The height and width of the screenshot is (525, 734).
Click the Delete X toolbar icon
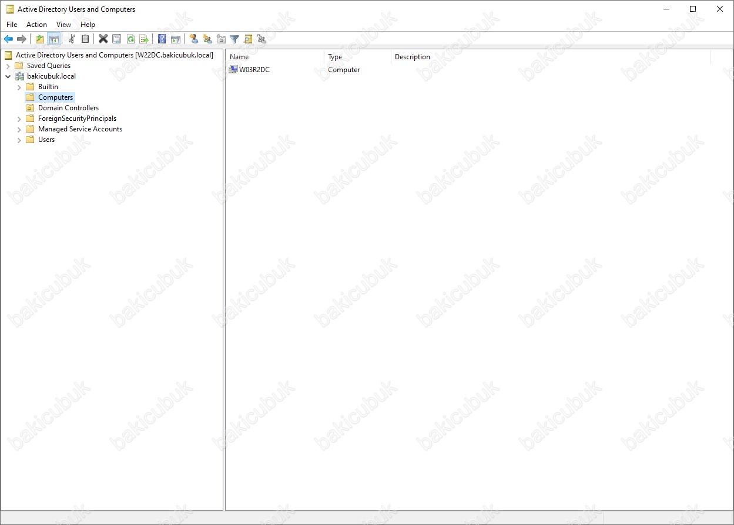coord(103,39)
